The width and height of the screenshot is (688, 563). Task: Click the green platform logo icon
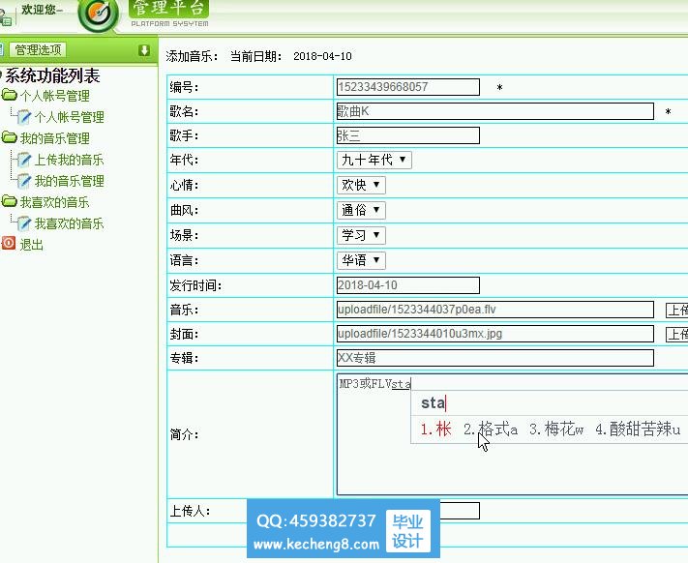point(99,15)
